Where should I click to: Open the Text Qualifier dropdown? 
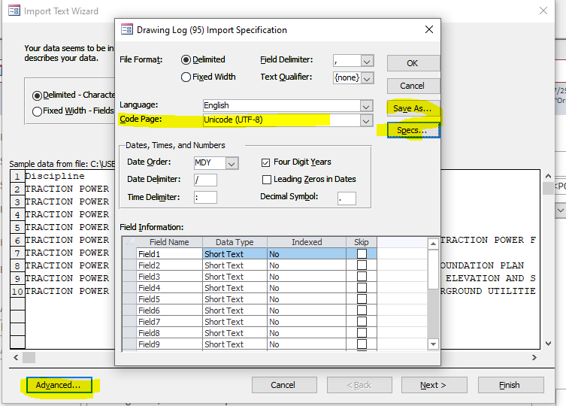367,78
